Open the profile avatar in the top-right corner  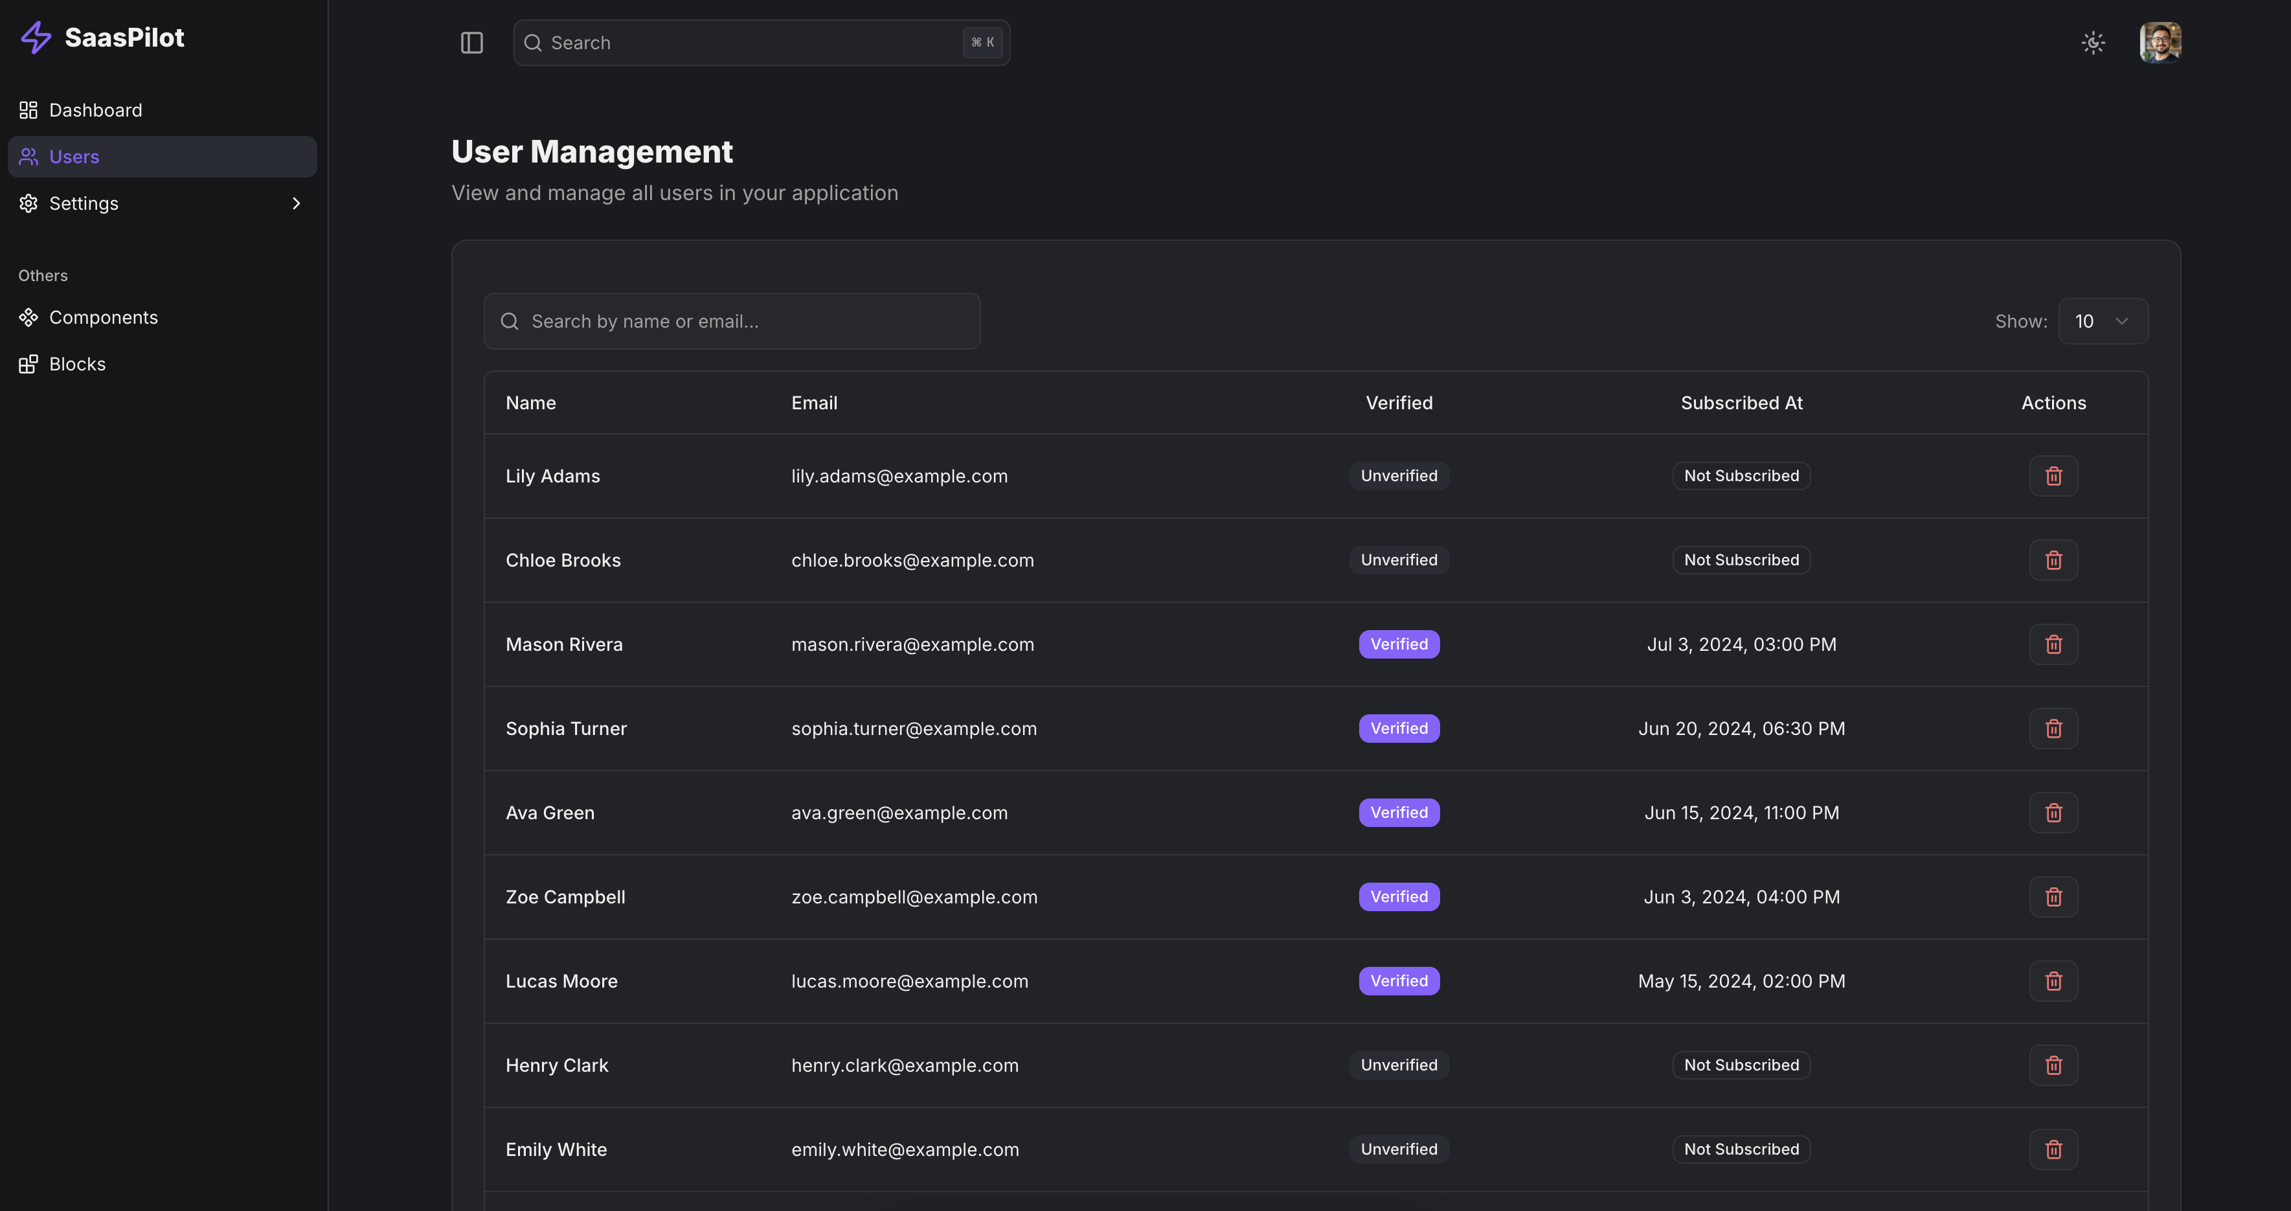click(2160, 42)
